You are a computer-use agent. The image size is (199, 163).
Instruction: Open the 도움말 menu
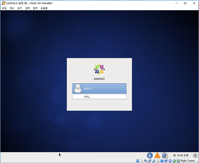[x=44, y=8]
